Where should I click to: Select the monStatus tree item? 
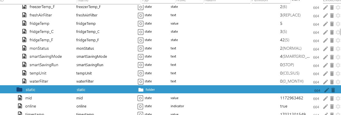point(39,48)
